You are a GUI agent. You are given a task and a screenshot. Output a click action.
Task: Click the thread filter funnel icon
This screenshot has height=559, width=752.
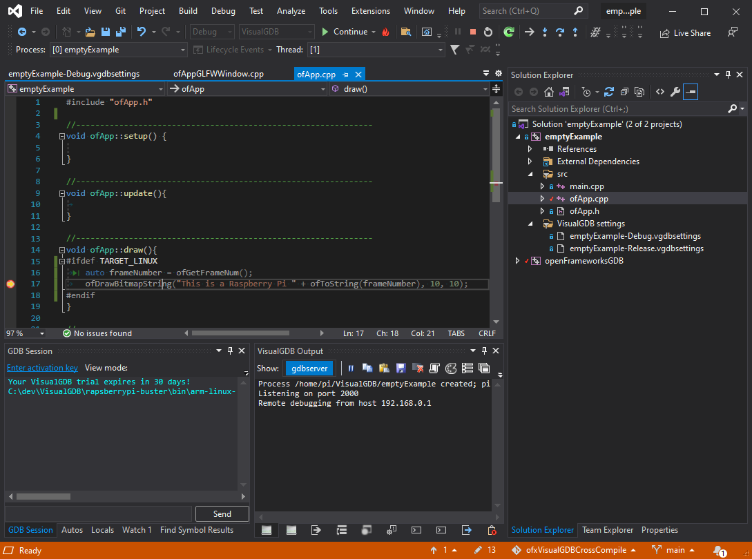click(x=454, y=50)
